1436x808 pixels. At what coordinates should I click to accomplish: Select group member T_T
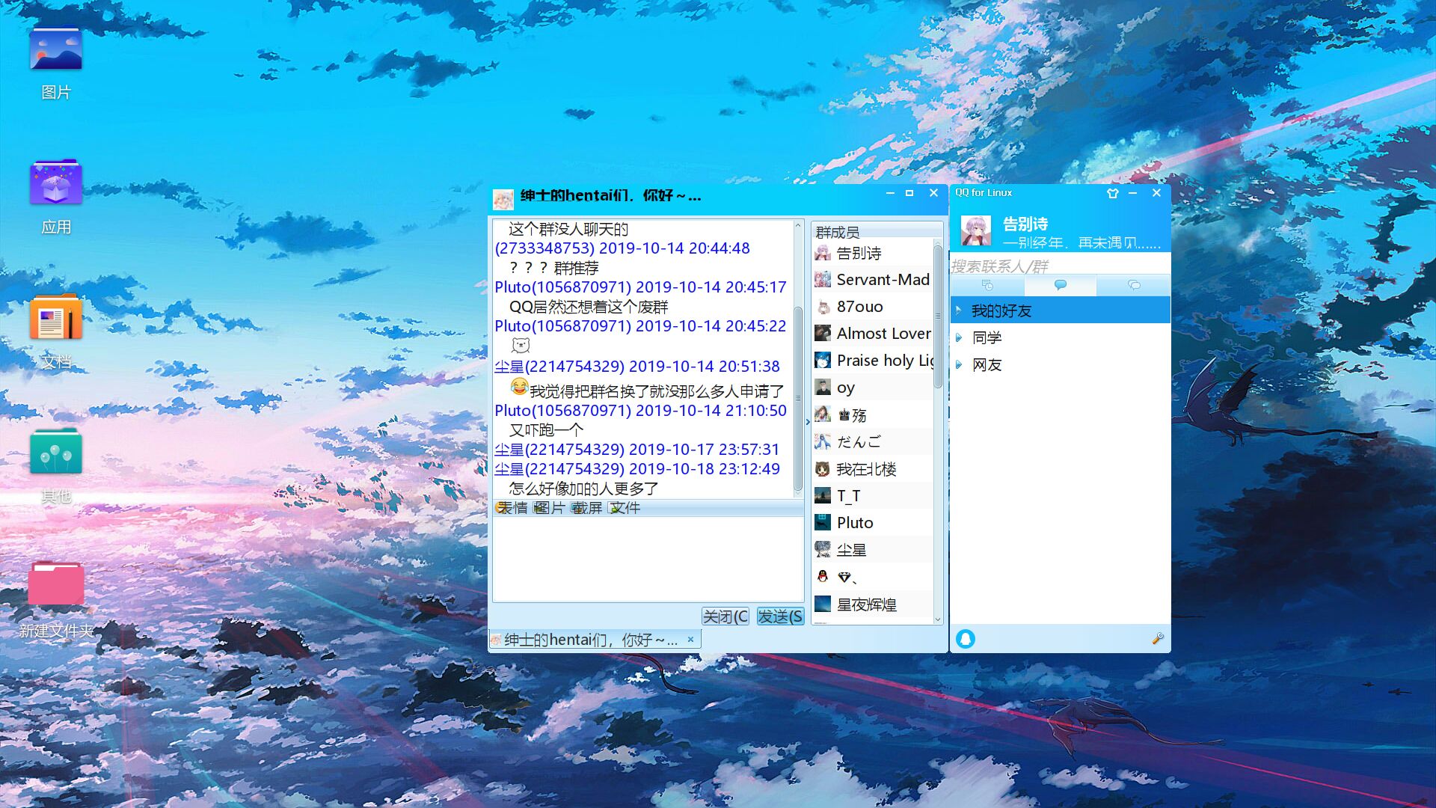873,496
